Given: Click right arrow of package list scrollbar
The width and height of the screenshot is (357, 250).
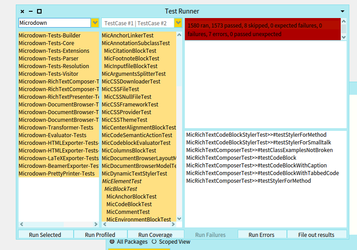Looking at the screenshot, I should point(96,224).
